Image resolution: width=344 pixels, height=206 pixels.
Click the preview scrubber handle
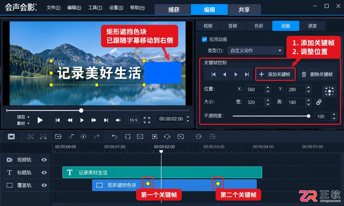point(81,110)
